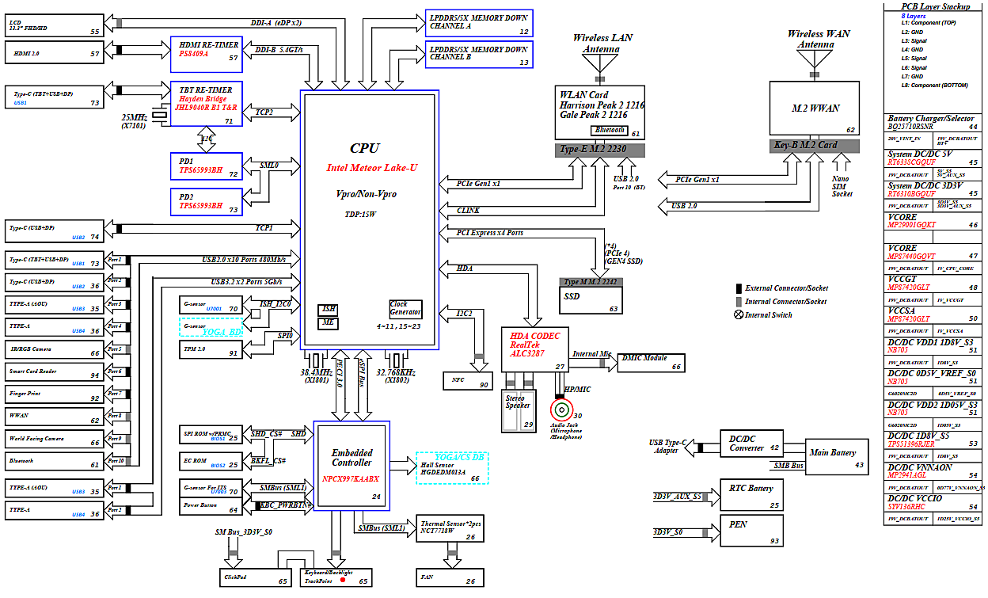
Task: Open the HDMI RE-TIMER PS8409A block
Action: pyautogui.click(x=206, y=49)
